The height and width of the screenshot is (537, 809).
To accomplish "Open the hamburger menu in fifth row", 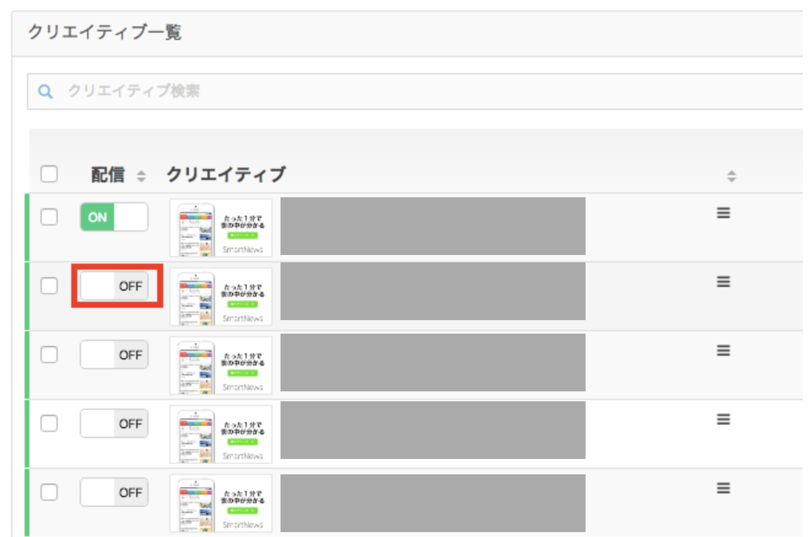I will click(724, 488).
